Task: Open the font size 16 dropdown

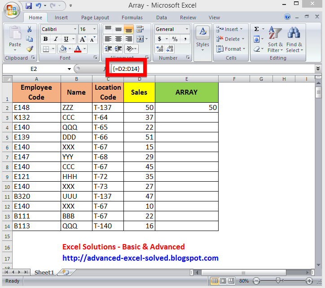Action: tap(94, 29)
